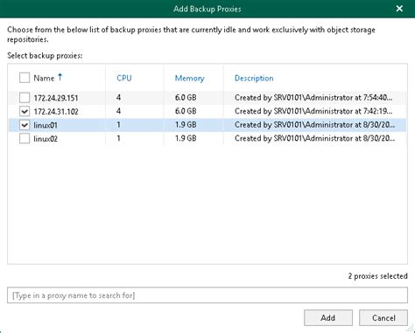Viewport: 415px width, 333px height.
Task: Click the 1.9 GB memory for linux01
Action: coord(186,125)
